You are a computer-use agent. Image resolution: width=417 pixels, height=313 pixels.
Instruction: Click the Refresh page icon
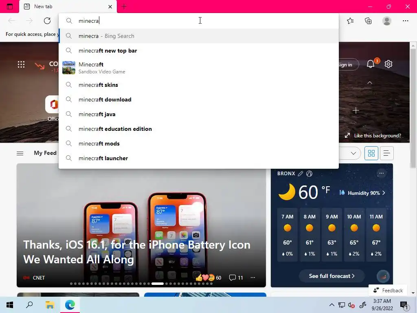pyautogui.click(x=47, y=21)
